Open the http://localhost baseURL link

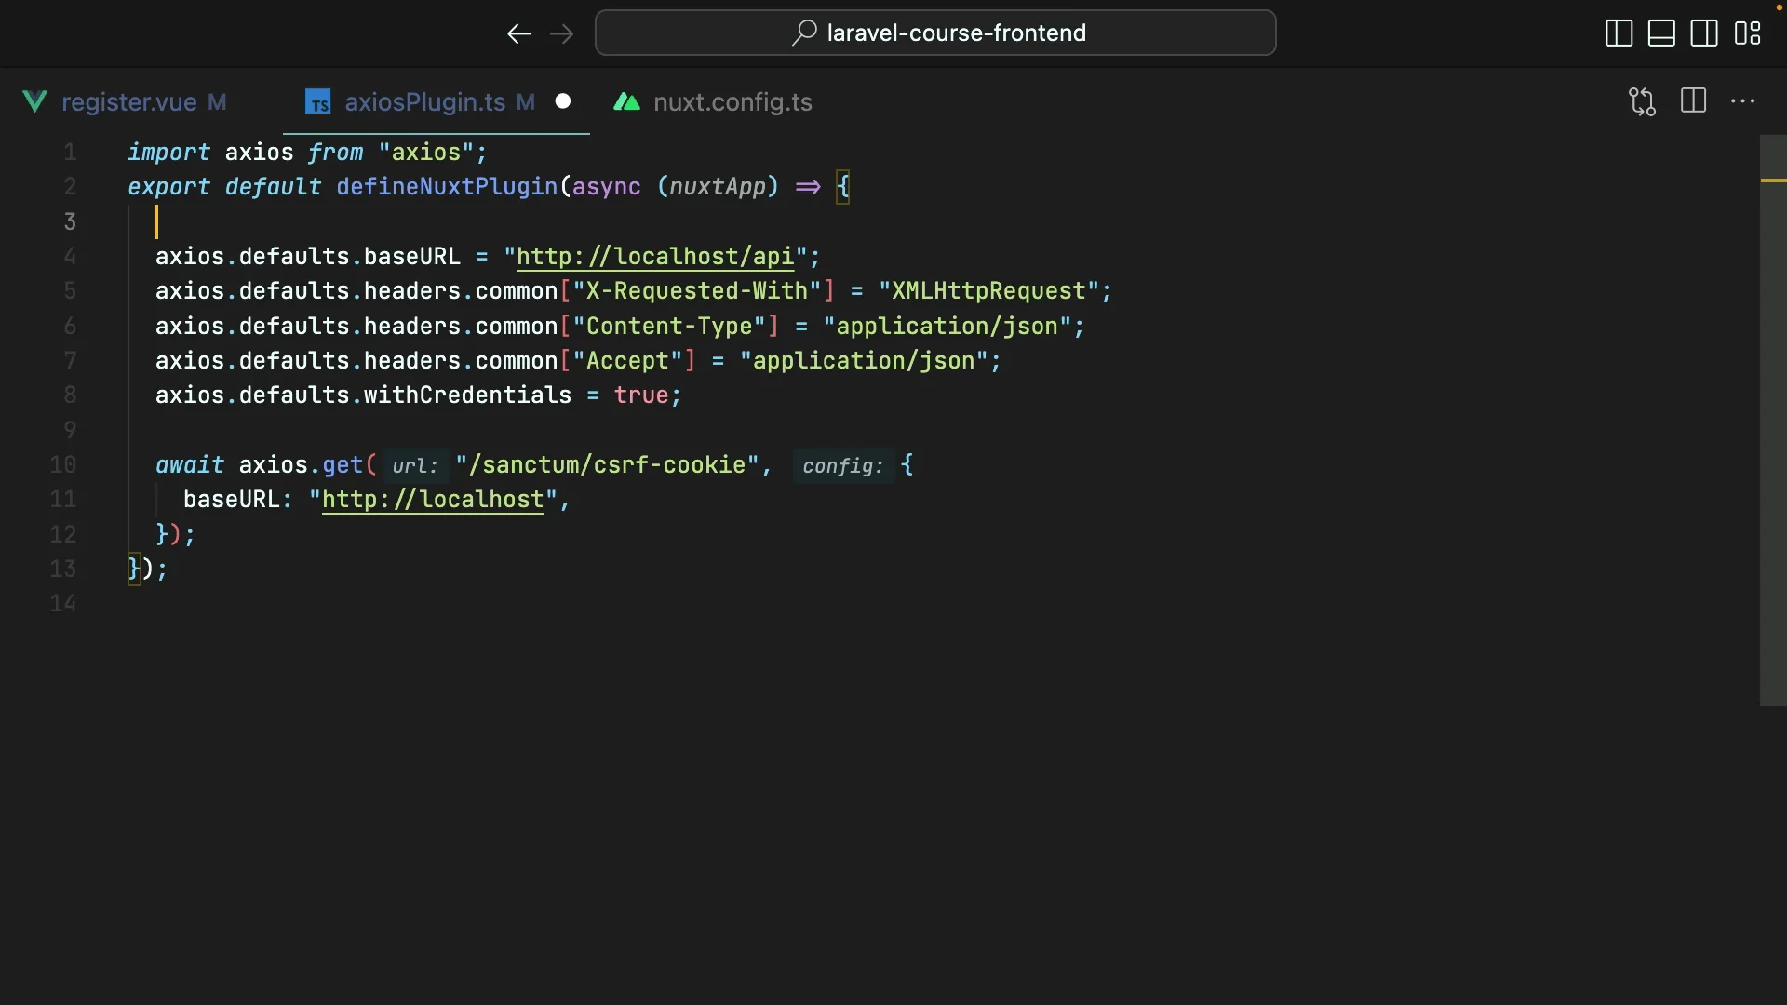[x=433, y=500]
